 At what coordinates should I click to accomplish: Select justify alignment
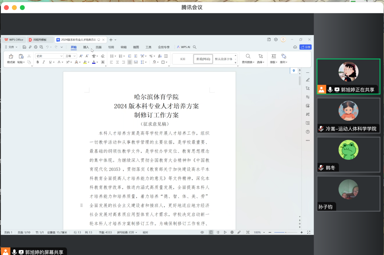130,62
